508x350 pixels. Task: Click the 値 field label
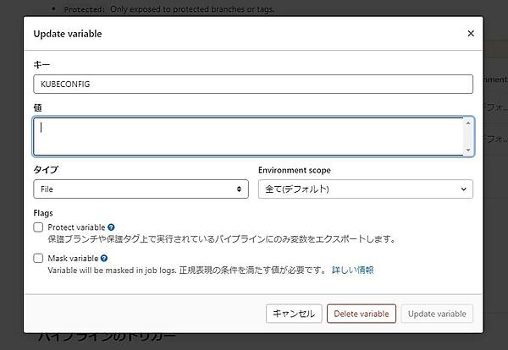coord(37,107)
